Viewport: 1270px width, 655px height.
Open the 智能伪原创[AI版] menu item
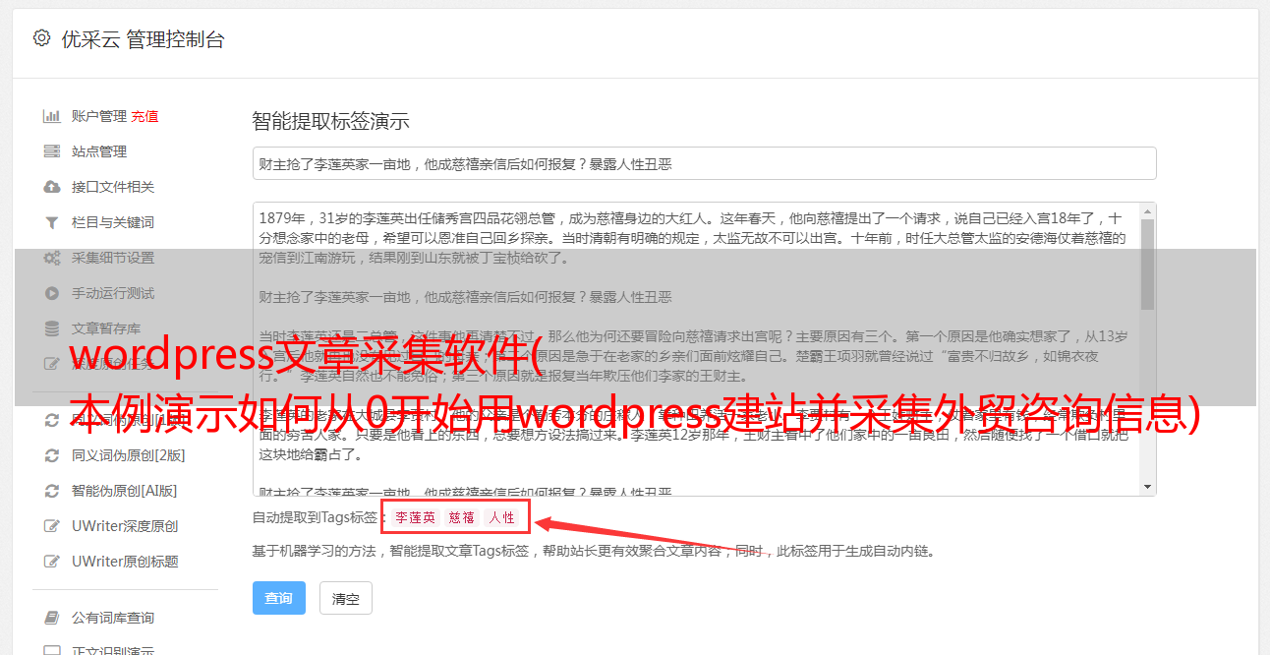(x=124, y=491)
